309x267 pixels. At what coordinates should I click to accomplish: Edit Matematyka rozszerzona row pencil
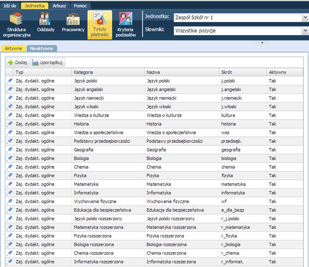(x=9, y=227)
